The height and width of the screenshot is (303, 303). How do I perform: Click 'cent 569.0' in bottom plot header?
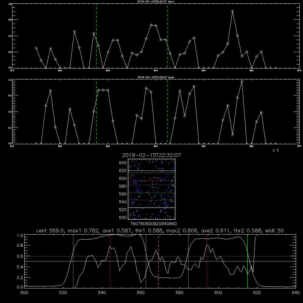50,231
